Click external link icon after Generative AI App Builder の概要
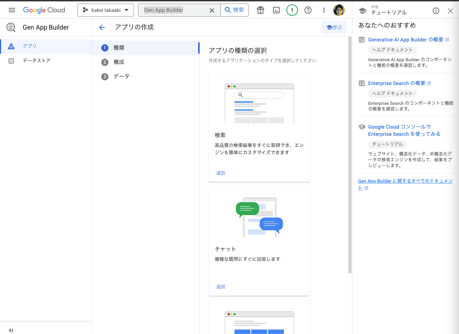 447,40
